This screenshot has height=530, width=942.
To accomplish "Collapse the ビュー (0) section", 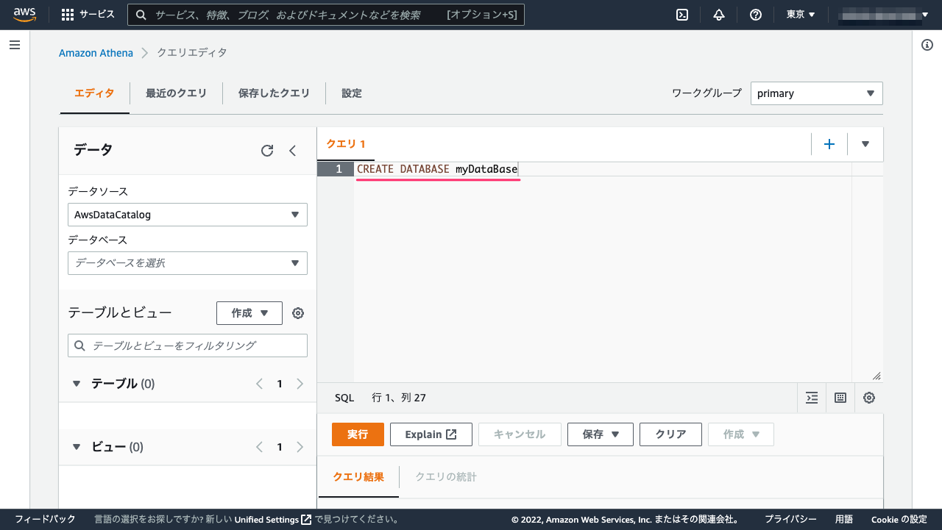I will coord(77,447).
